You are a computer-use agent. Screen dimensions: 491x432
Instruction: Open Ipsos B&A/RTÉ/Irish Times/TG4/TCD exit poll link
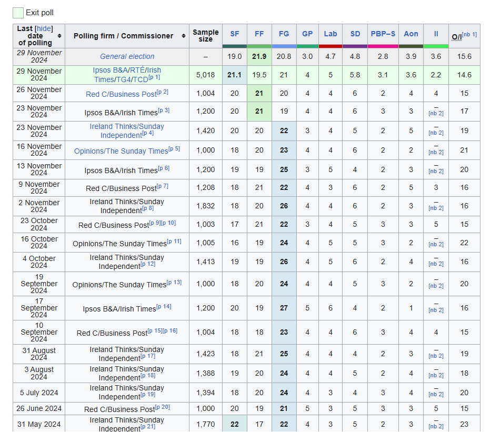(126, 75)
